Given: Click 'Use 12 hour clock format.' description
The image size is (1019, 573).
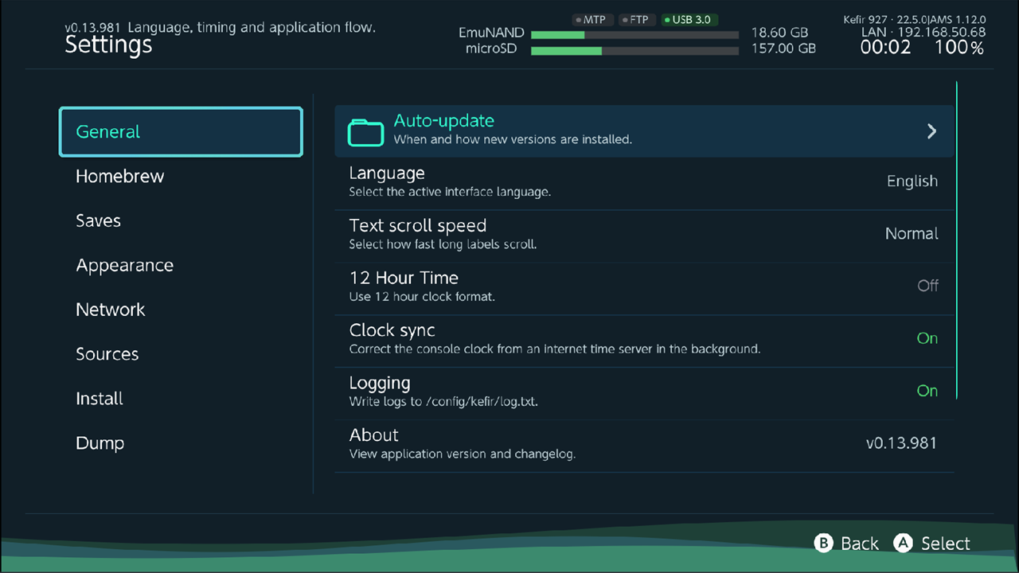Looking at the screenshot, I should (x=422, y=297).
